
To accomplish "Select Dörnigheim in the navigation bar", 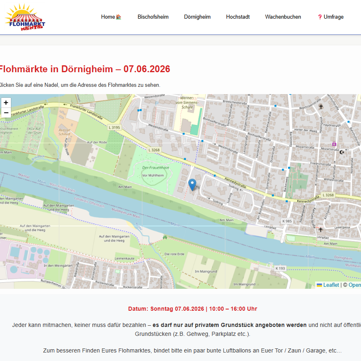I will [x=197, y=17].
